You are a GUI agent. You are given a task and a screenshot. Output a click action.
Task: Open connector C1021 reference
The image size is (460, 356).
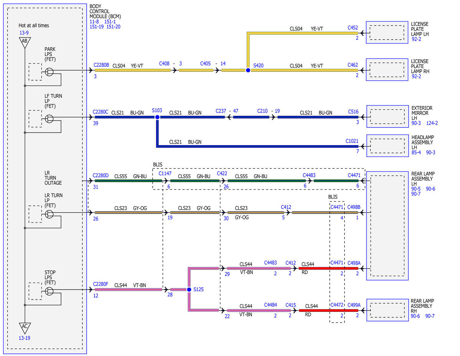point(352,141)
